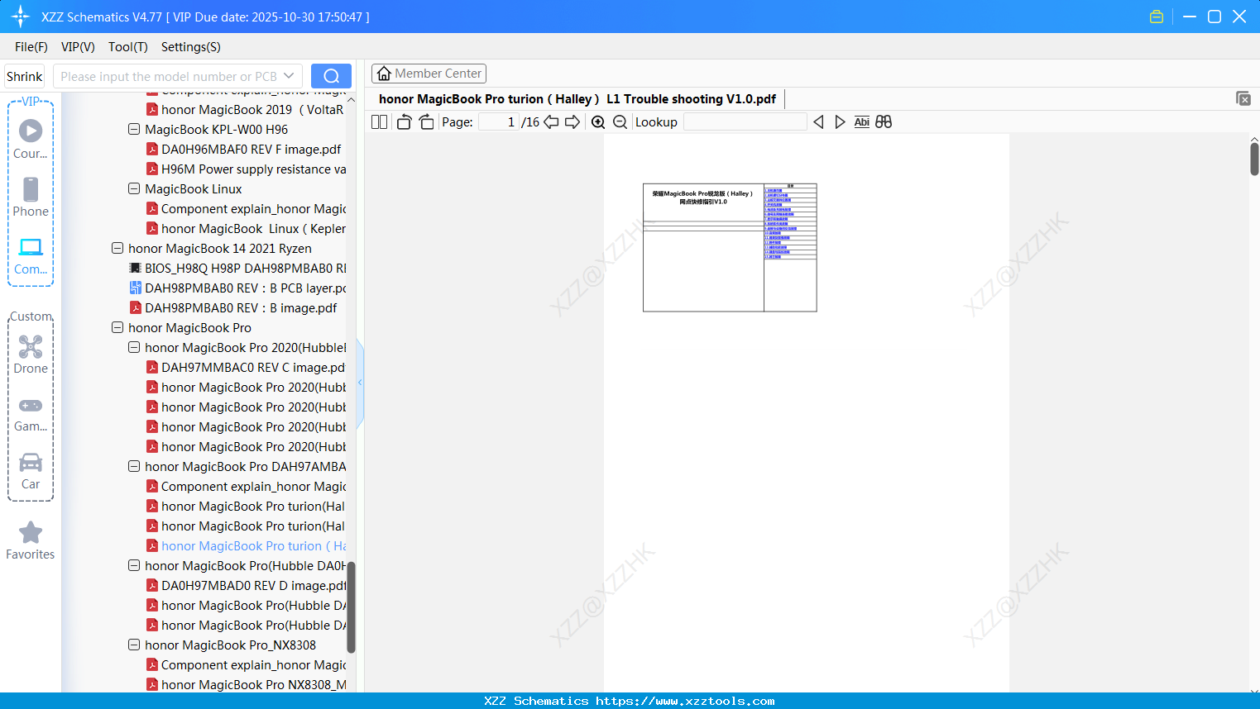Open DAH98PMBAB0 REV: B image.pdf
The image size is (1260, 709).
point(233,308)
